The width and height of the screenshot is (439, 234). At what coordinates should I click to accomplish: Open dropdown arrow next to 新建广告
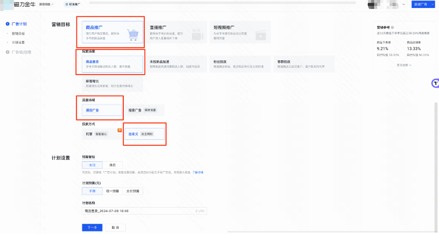[433, 4]
